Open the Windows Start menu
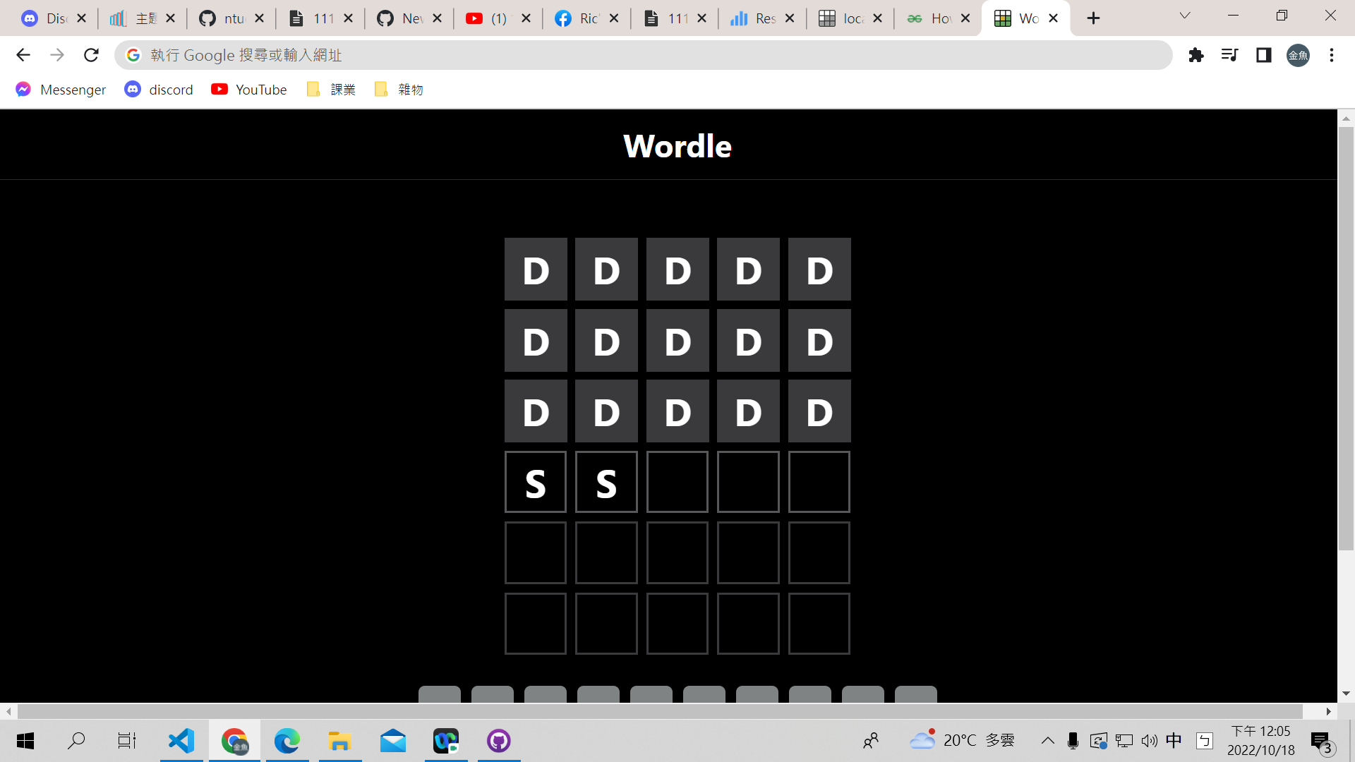The image size is (1355, 762). click(x=25, y=741)
